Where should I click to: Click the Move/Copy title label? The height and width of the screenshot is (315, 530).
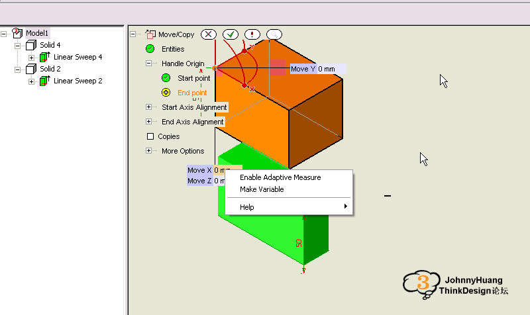click(x=176, y=34)
